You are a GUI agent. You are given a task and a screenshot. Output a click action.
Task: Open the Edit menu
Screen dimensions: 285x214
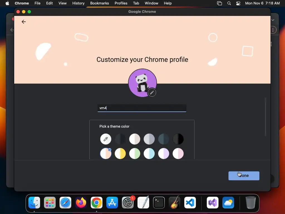click(50, 3)
